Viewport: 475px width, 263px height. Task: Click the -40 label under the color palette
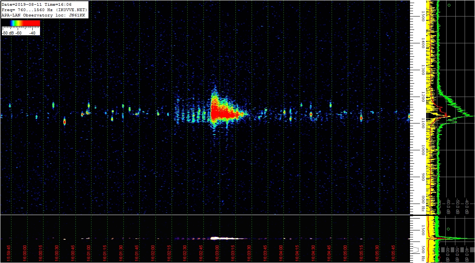(32, 33)
